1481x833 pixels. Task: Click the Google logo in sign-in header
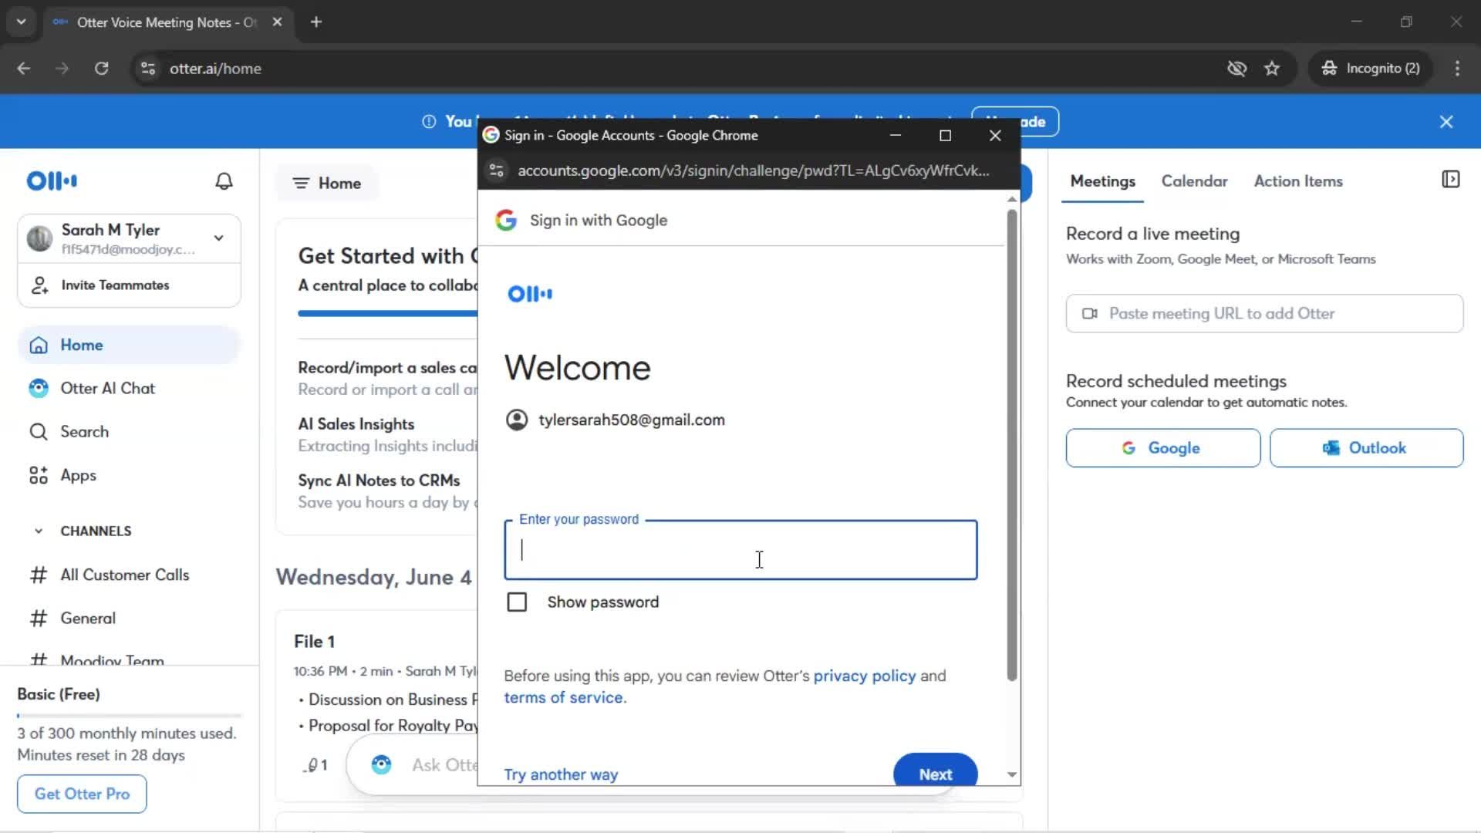click(x=506, y=221)
